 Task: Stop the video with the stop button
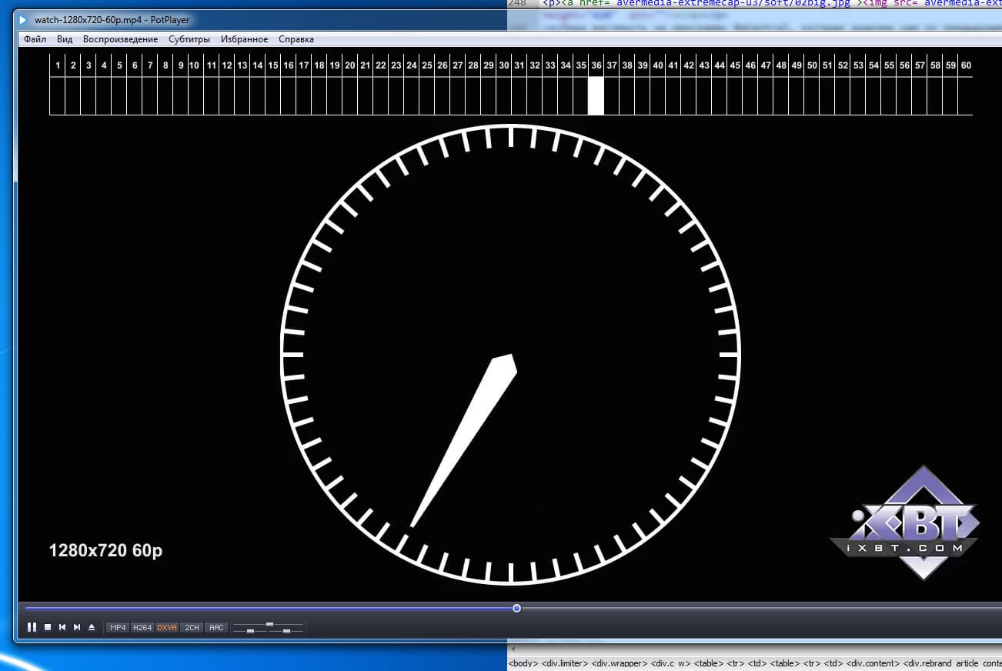pos(48,627)
